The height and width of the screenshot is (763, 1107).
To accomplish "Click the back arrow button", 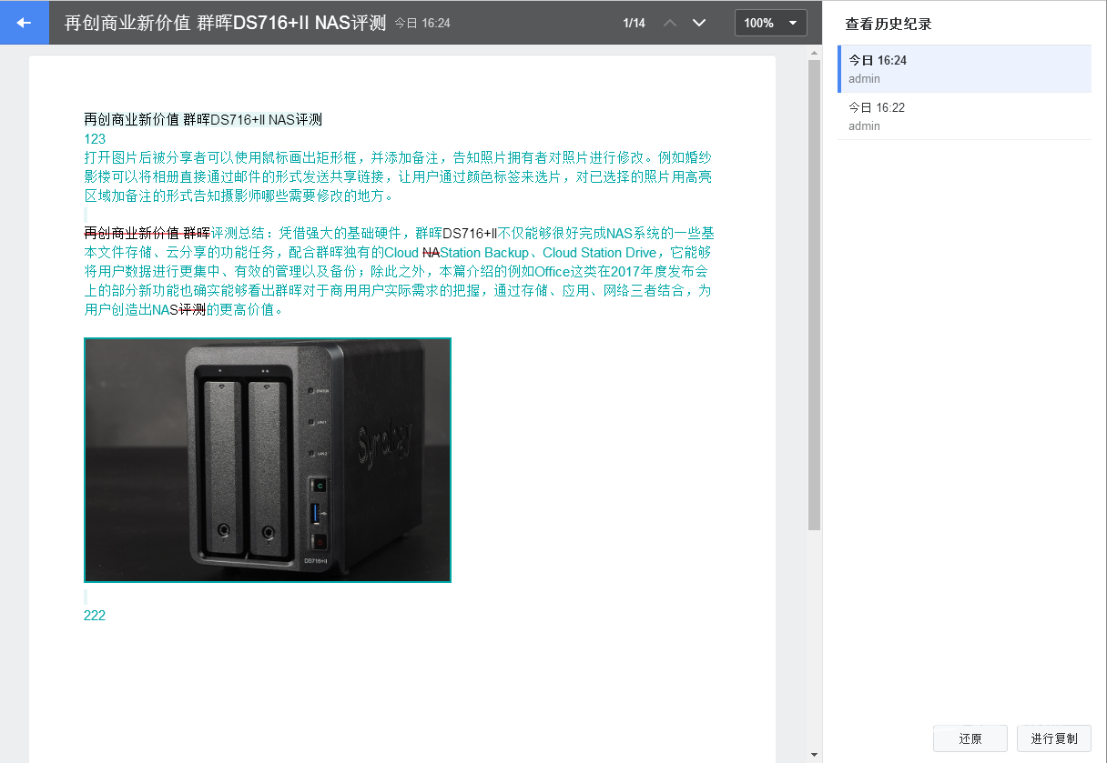I will click(x=25, y=23).
